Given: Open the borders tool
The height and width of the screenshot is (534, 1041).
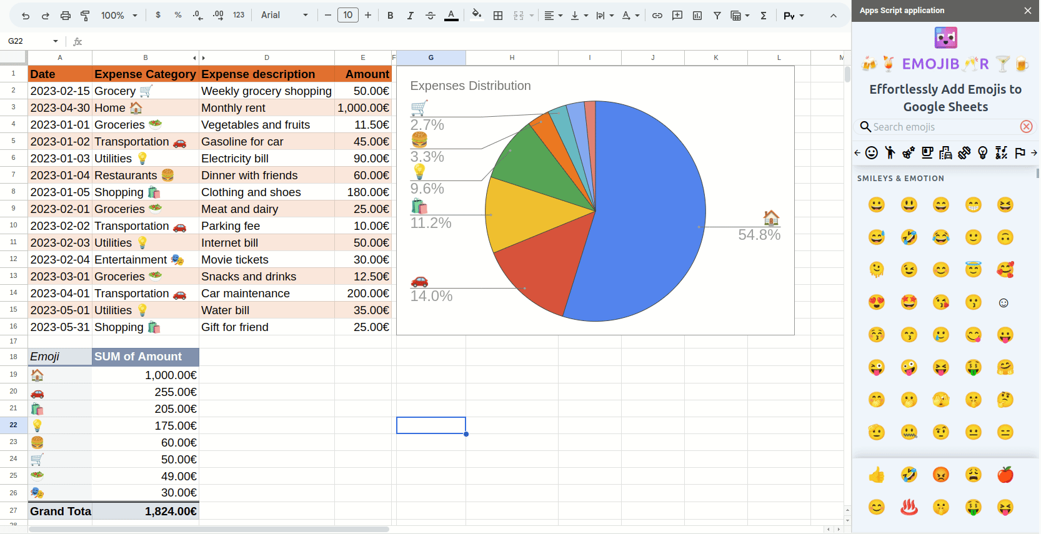Looking at the screenshot, I should pos(498,16).
